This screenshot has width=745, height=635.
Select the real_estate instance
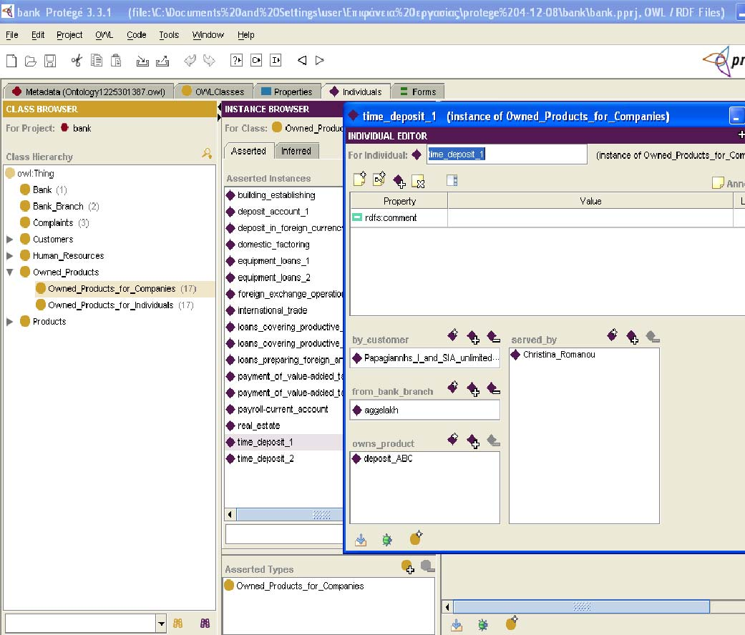click(x=258, y=425)
